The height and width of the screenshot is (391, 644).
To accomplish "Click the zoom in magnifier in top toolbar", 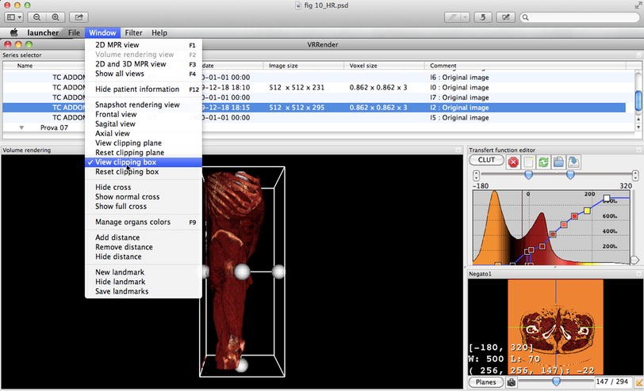I will pyautogui.click(x=56, y=17).
